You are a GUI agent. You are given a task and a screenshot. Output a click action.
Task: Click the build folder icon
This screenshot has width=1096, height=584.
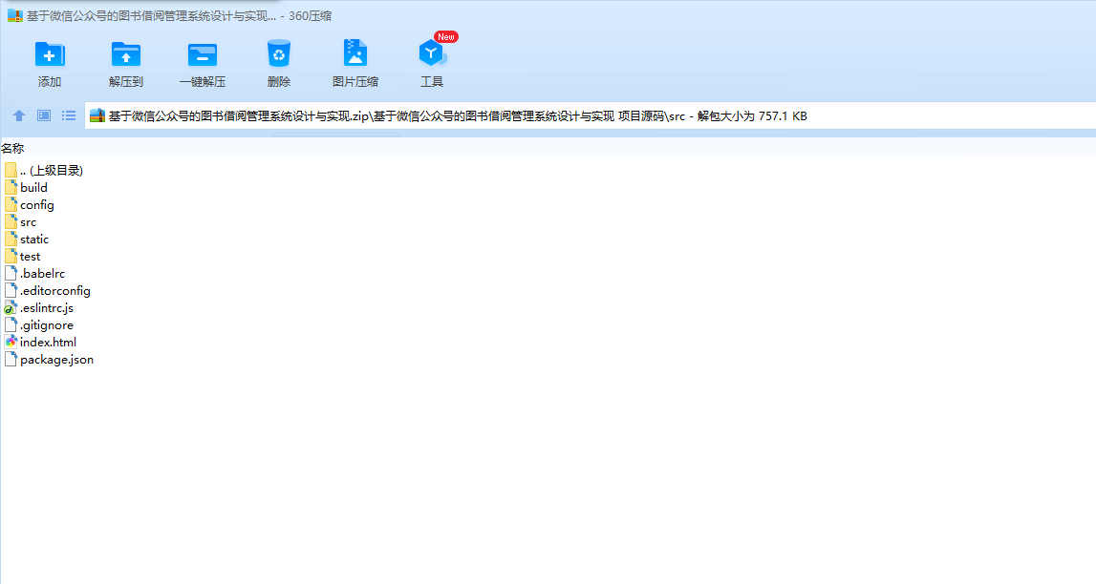[11, 187]
